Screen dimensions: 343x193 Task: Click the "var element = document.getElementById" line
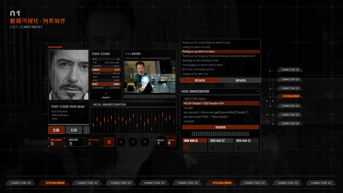[x=216, y=112]
